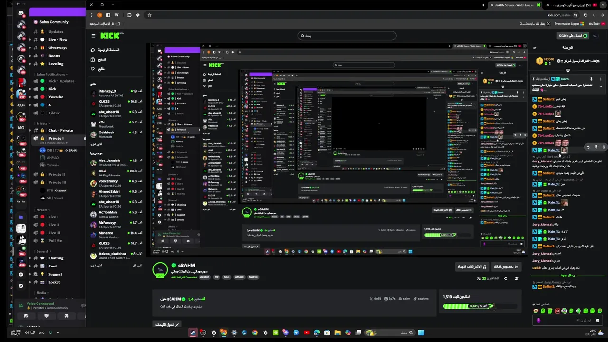Image resolution: width=608 pixels, height=342 pixels.
Task: Open Kick Browse icon in sidebar
Action: click(93, 59)
